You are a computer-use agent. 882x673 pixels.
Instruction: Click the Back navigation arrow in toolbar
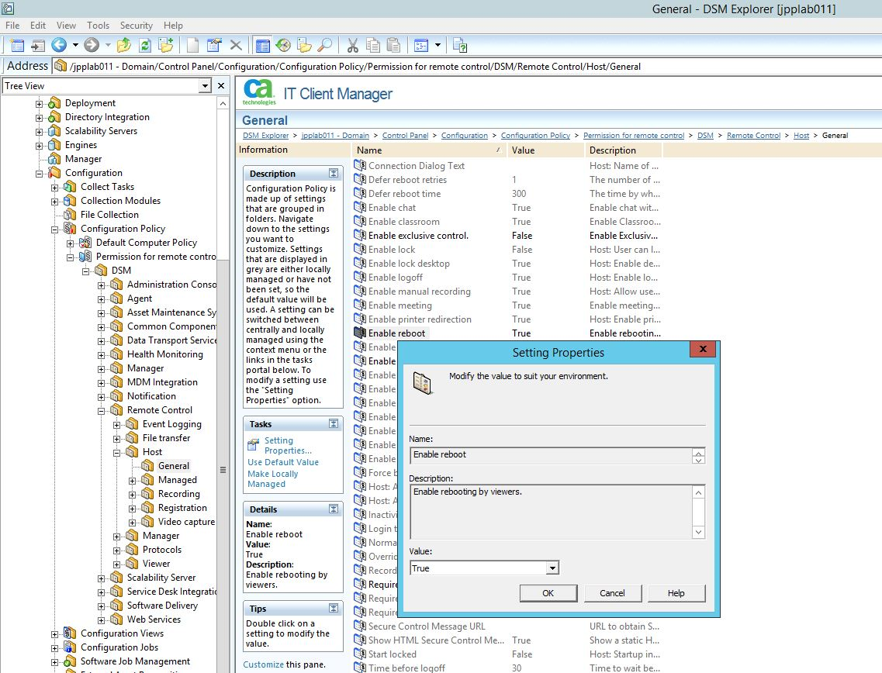[59, 46]
